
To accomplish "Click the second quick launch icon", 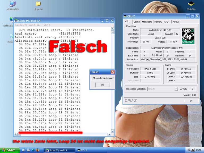I will 28,150.
